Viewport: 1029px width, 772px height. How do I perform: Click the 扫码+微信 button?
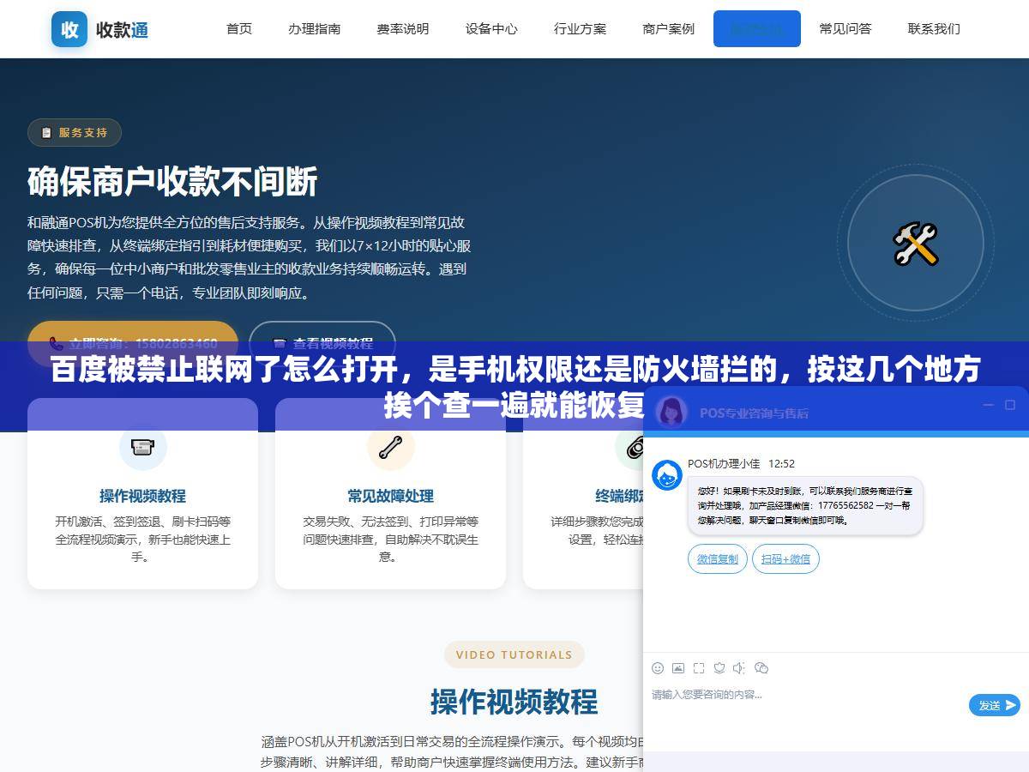click(785, 558)
